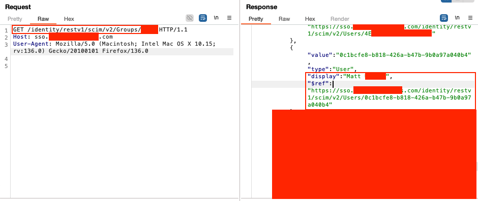
Task: Toggle hidden characters icon in Request panel
Action: point(190,18)
